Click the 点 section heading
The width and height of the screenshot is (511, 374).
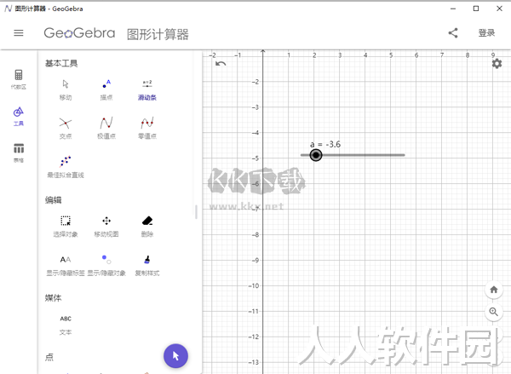(x=49, y=357)
